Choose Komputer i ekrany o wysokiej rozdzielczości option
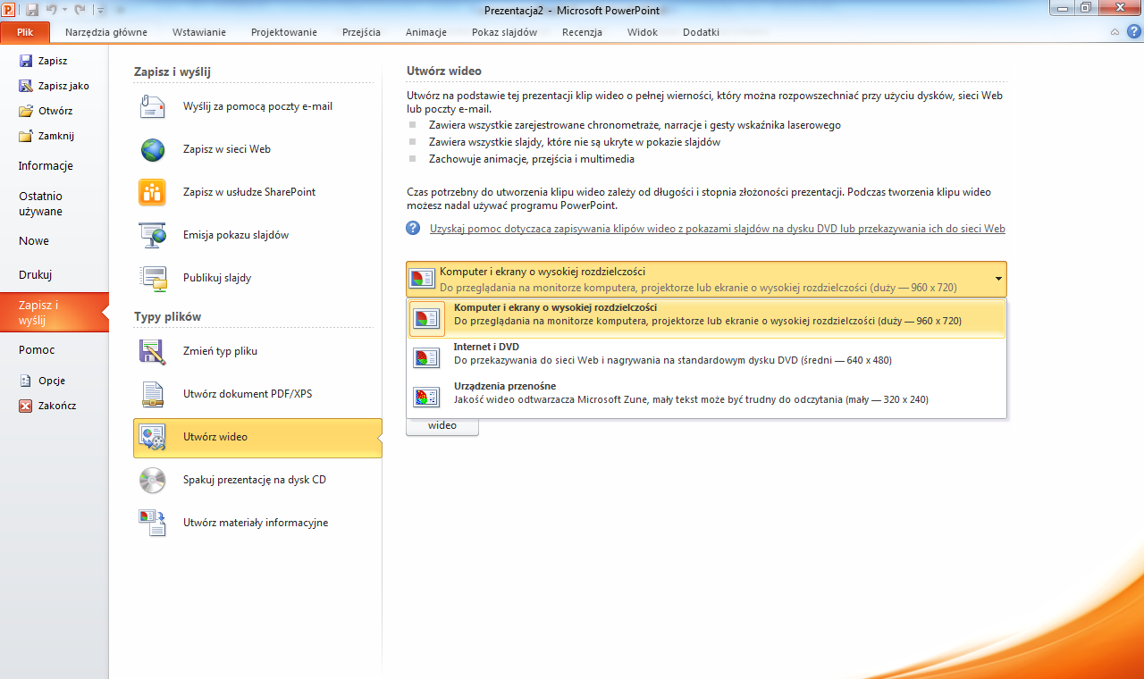Viewport: 1144px width, 679px height. (x=707, y=318)
